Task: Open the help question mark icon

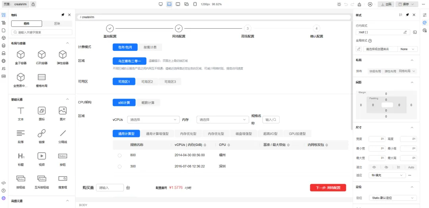Action: click(4, 191)
